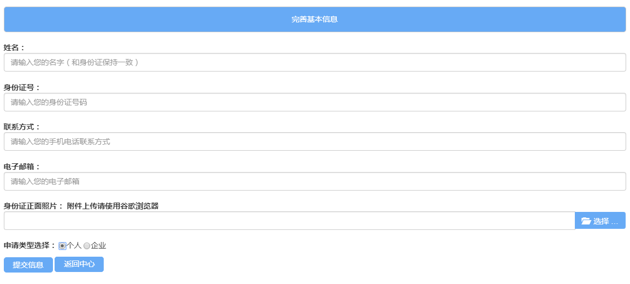Focus the 身份证号 ID number input
The height and width of the screenshot is (284, 630).
pos(315,102)
